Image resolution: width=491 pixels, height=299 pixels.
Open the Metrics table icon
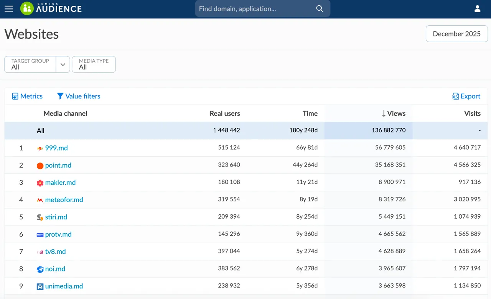click(15, 96)
